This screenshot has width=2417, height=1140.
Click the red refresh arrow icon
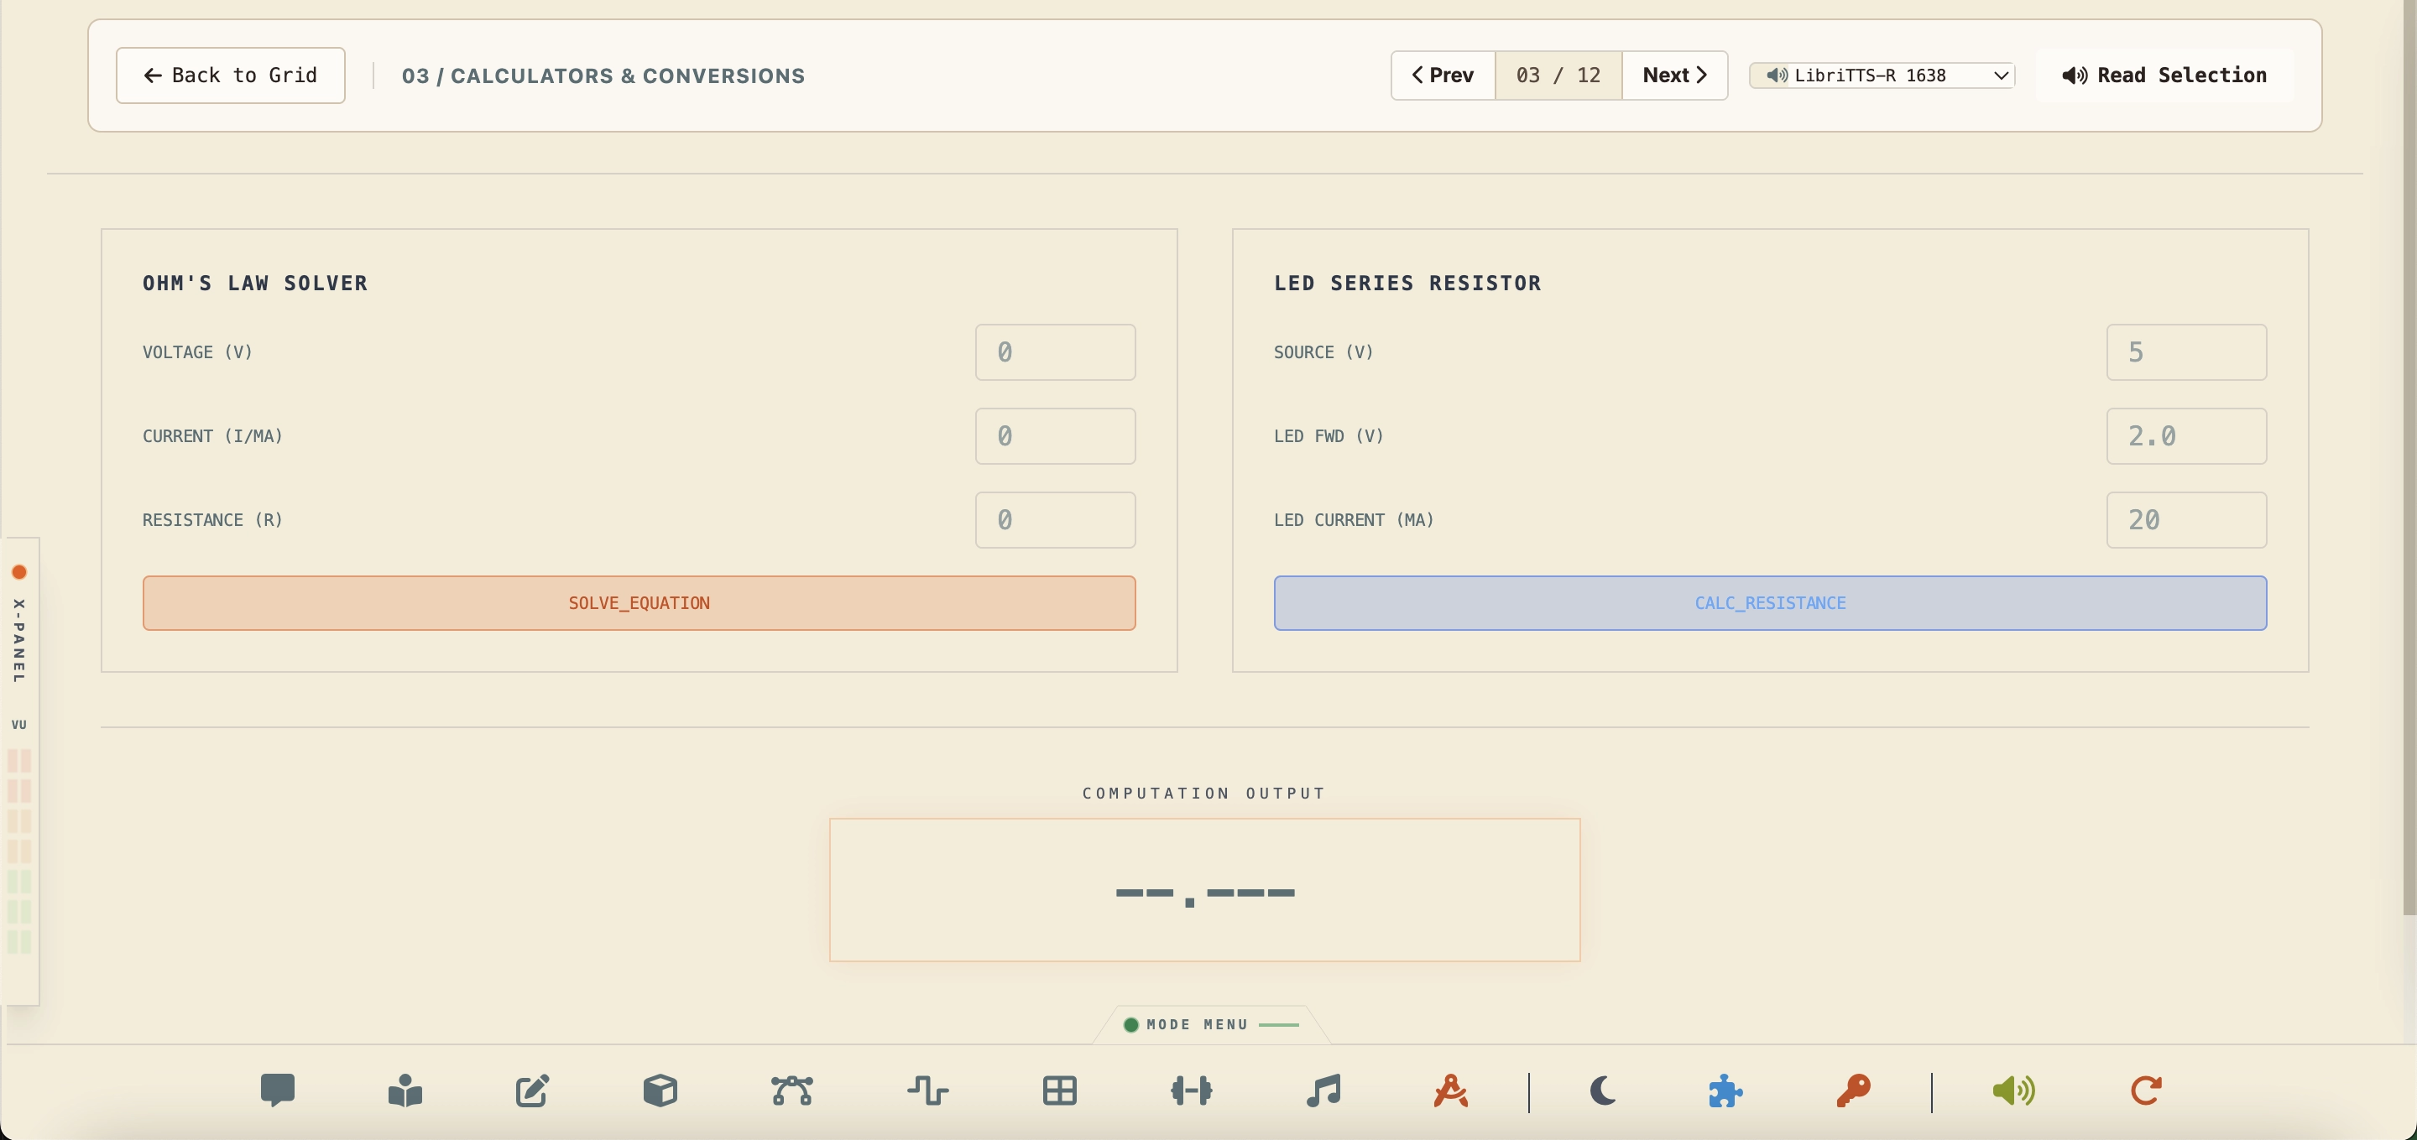click(2146, 1091)
